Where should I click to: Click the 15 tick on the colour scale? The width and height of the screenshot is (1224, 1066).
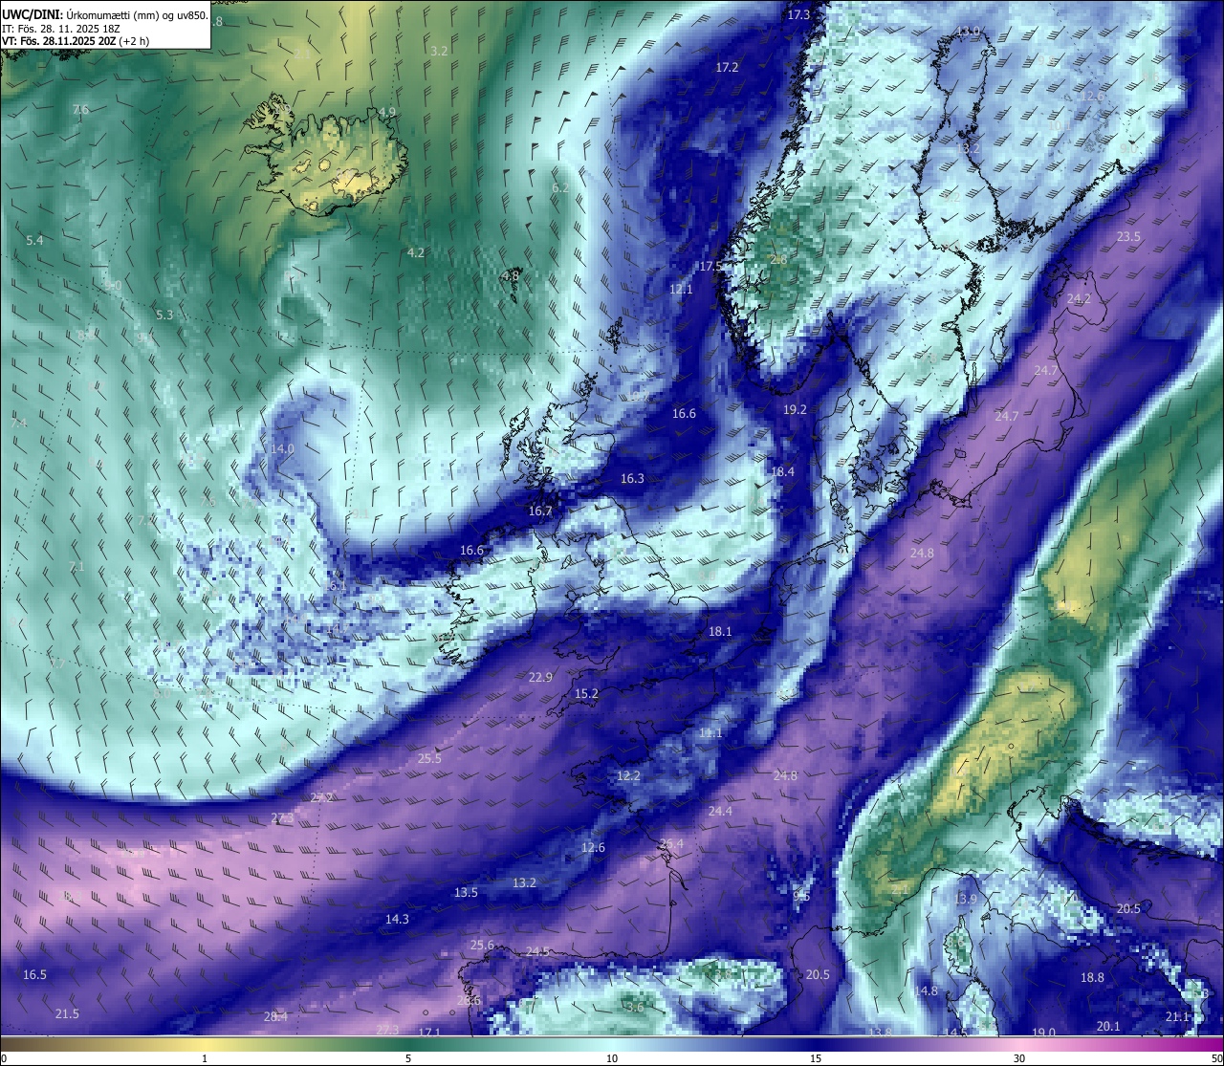tap(816, 1058)
